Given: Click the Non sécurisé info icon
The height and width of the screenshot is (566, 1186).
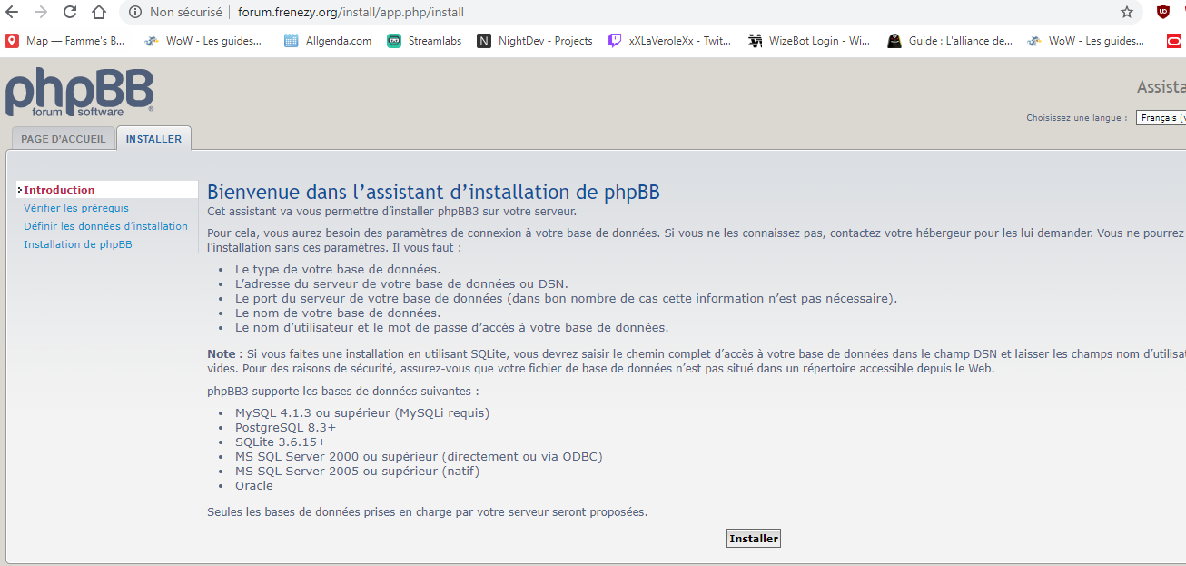Looking at the screenshot, I should point(135,12).
